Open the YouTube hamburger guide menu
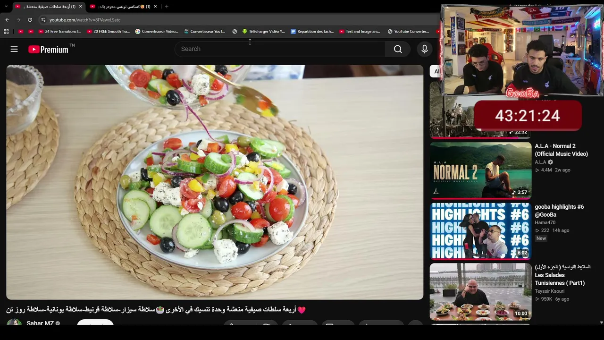Image resolution: width=604 pixels, height=340 pixels. (x=14, y=49)
